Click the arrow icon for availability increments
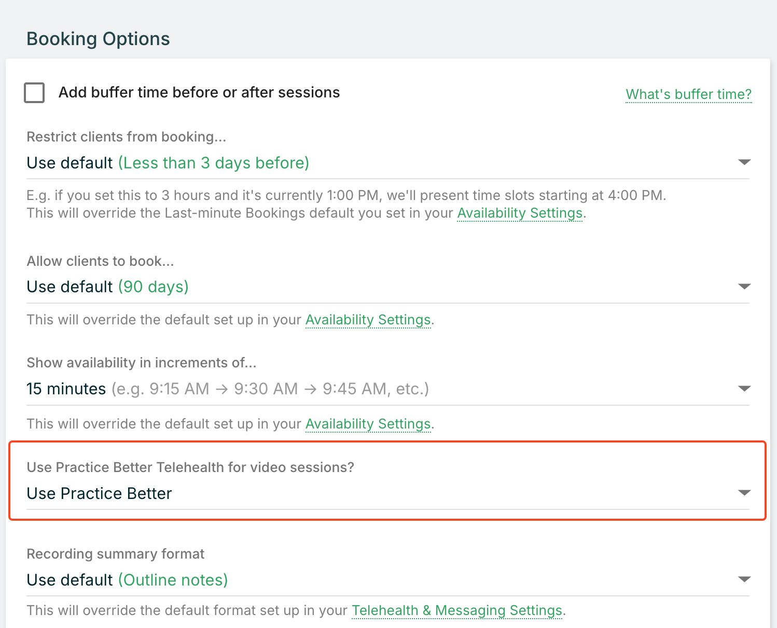The width and height of the screenshot is (777, 628). [744, 389]
